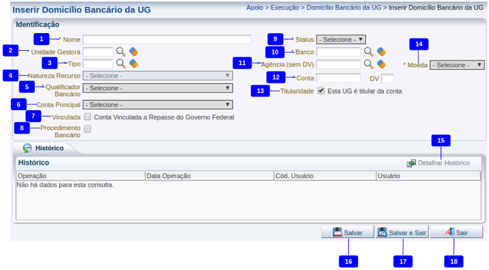Enable Conta Vinculada a Repasse checkbox

click(88, 116)
